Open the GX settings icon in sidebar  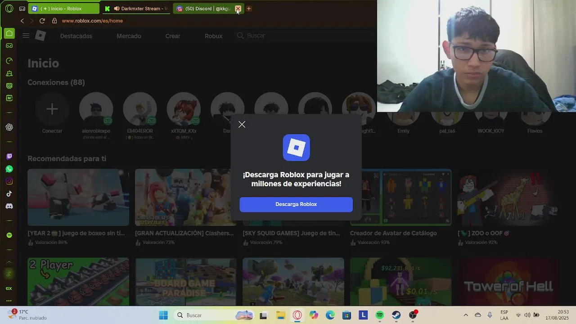[9, 288]
